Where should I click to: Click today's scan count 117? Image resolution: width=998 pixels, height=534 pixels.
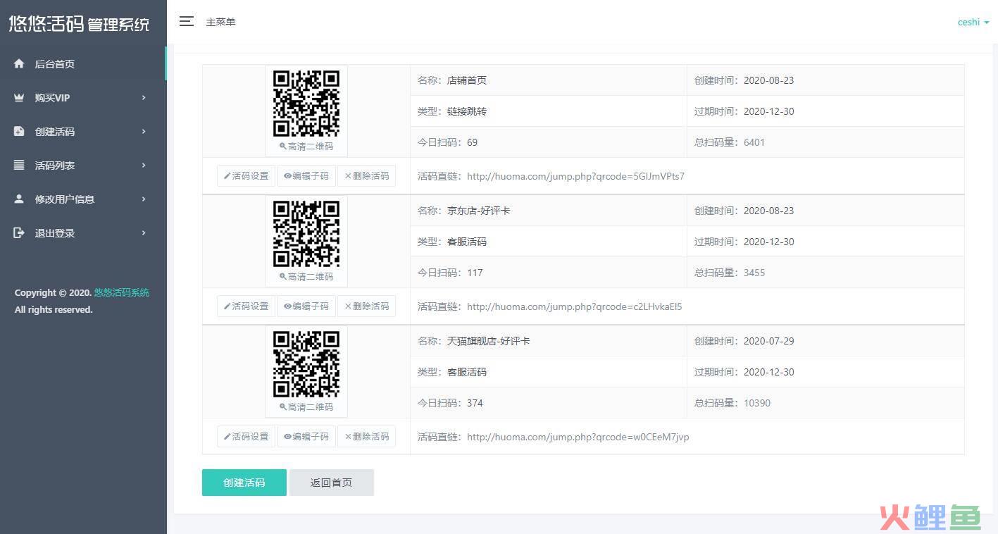coord(475,273)
